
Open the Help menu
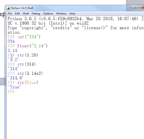72,13
